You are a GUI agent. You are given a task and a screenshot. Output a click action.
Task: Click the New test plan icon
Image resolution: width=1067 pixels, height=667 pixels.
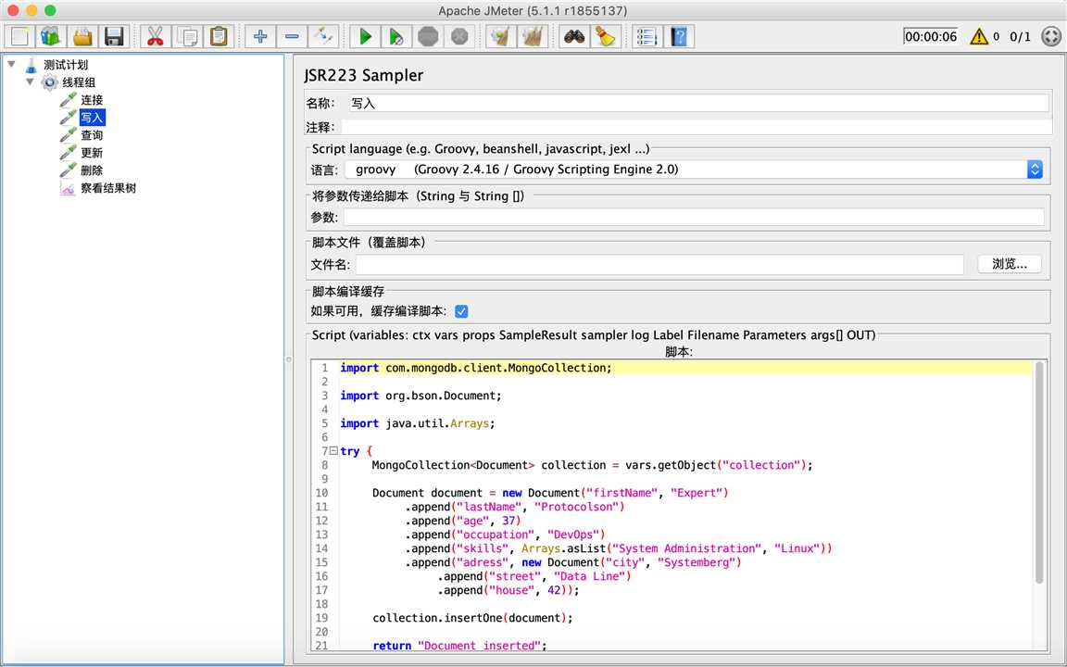19,36
